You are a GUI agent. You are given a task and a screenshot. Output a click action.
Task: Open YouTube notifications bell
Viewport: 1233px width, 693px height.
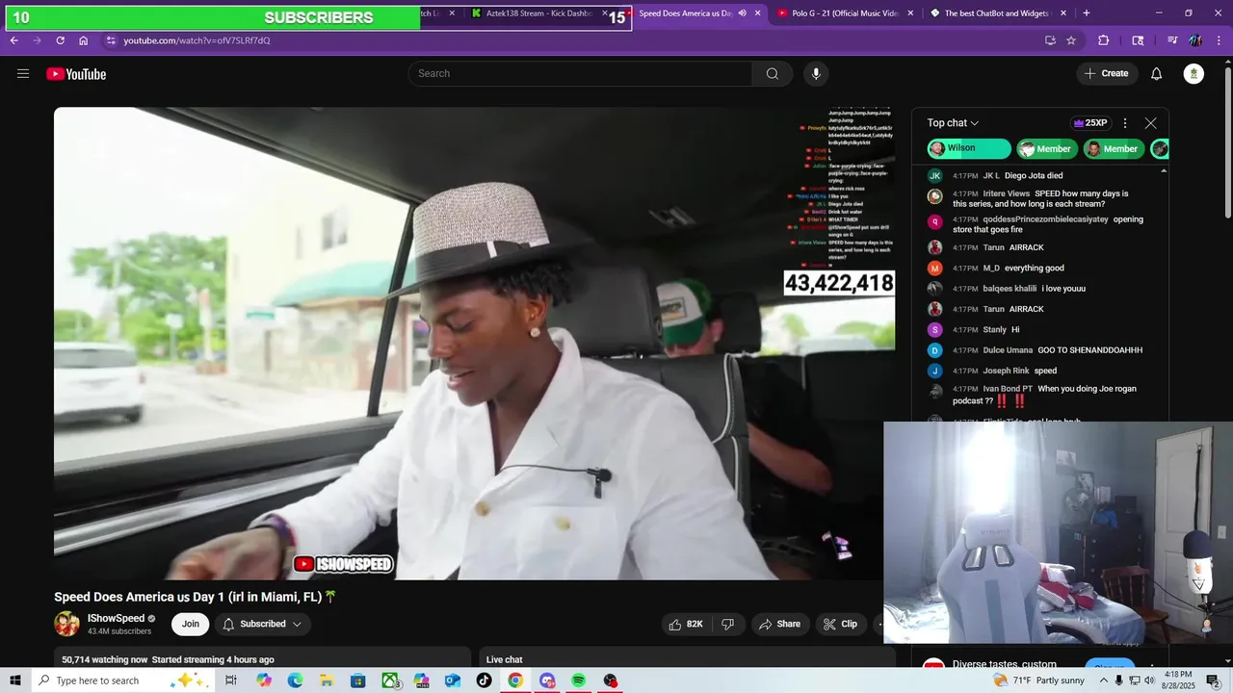[1157, 74]
